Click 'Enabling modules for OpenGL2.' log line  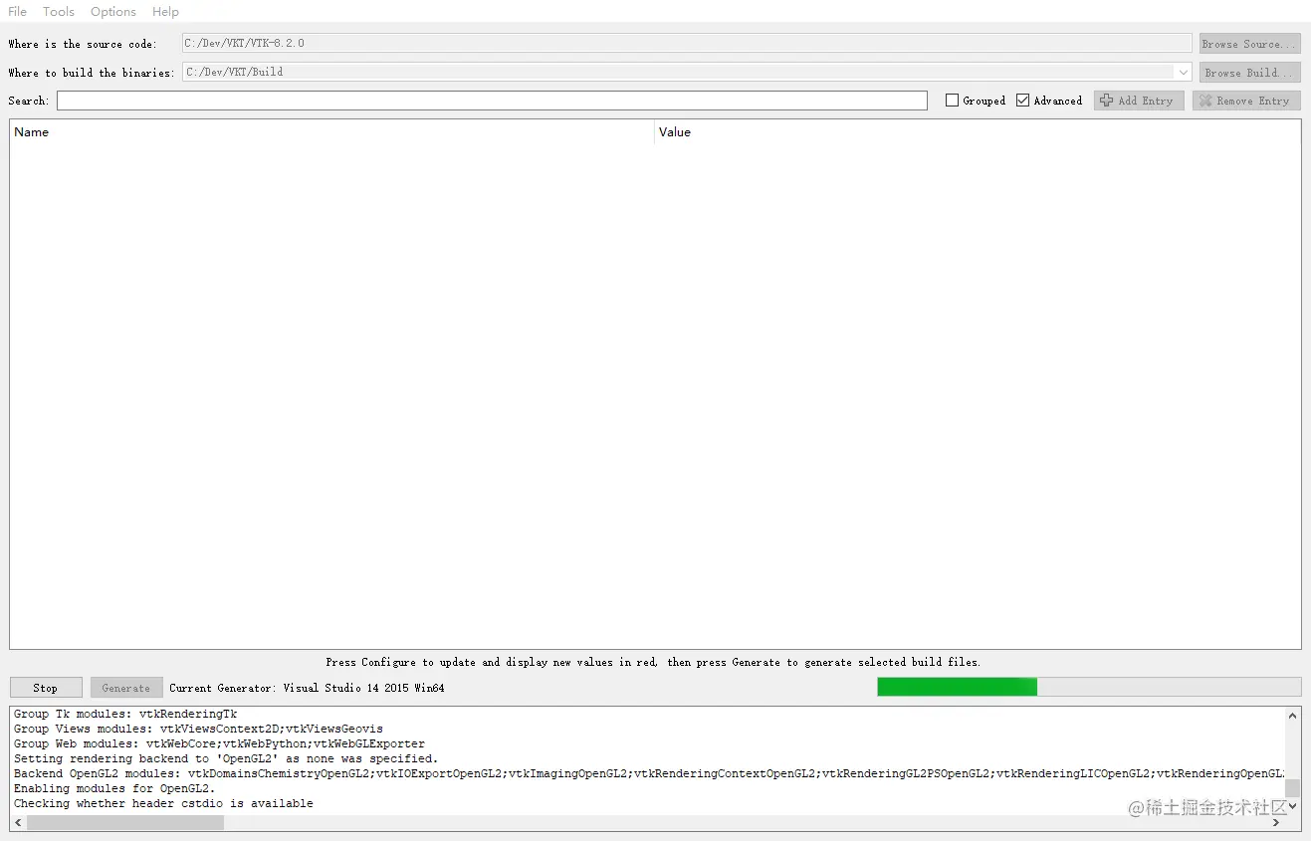(114, 788)
